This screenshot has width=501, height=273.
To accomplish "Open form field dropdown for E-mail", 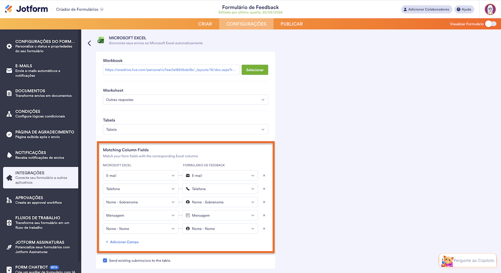I will [x=220, y=176].
